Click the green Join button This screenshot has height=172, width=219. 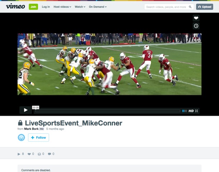pos(33,7)
